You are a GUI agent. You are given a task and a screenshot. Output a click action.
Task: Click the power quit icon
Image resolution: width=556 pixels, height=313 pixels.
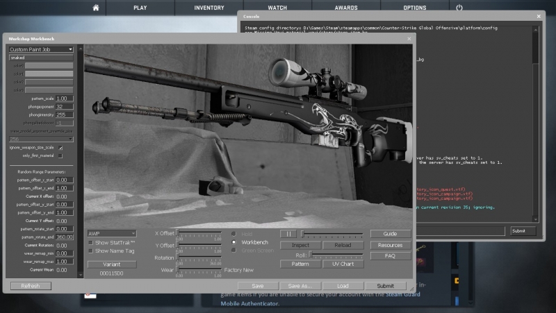pos(459,8)
